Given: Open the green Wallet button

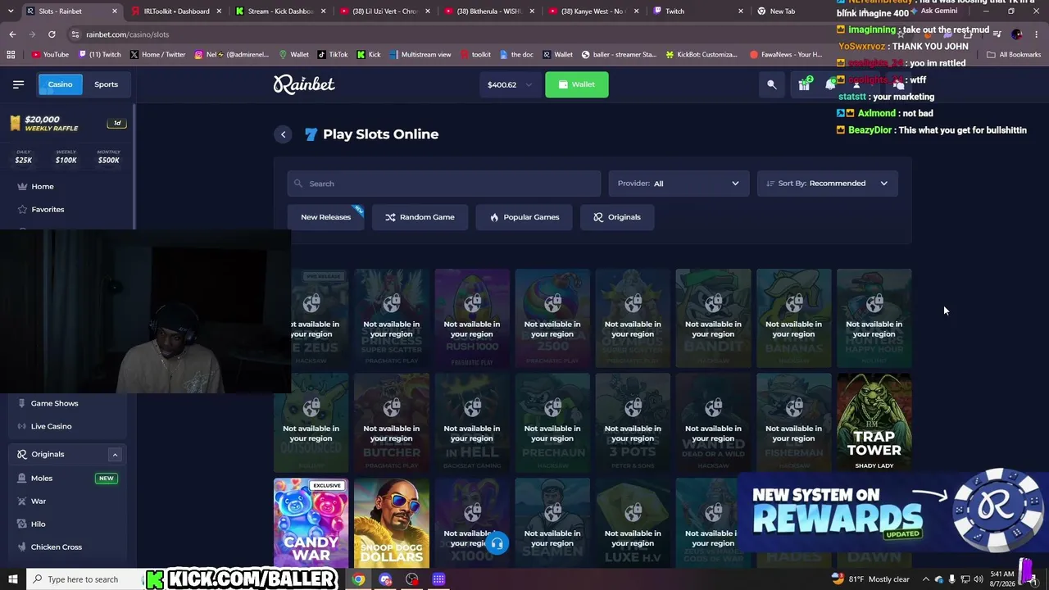Looking at the screenshot, I should tap(577, 84).
